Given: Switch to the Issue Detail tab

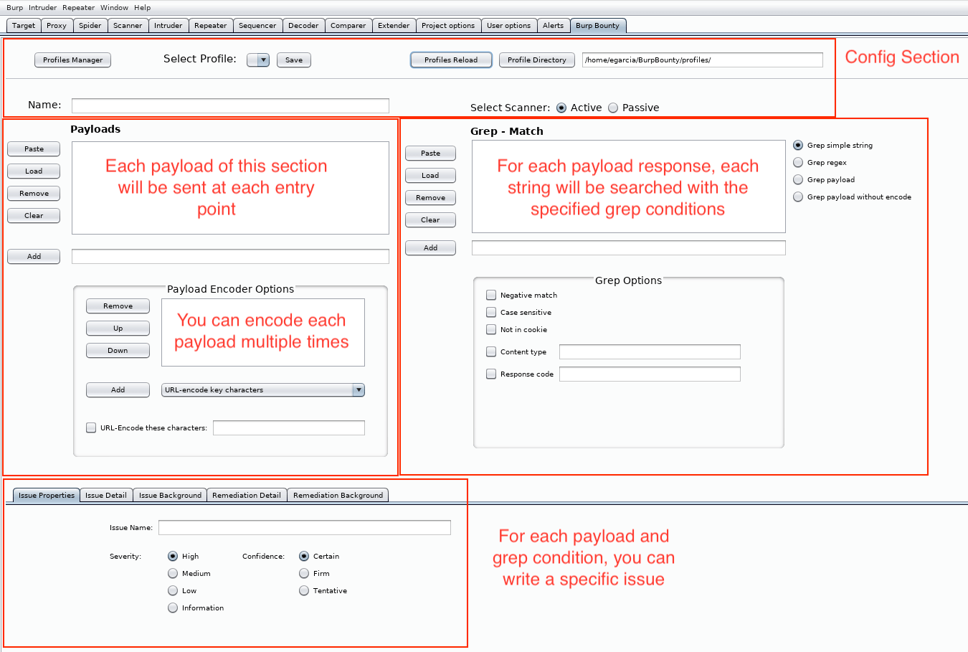Looking at the screenshot, I should click(x=105, y=495).
